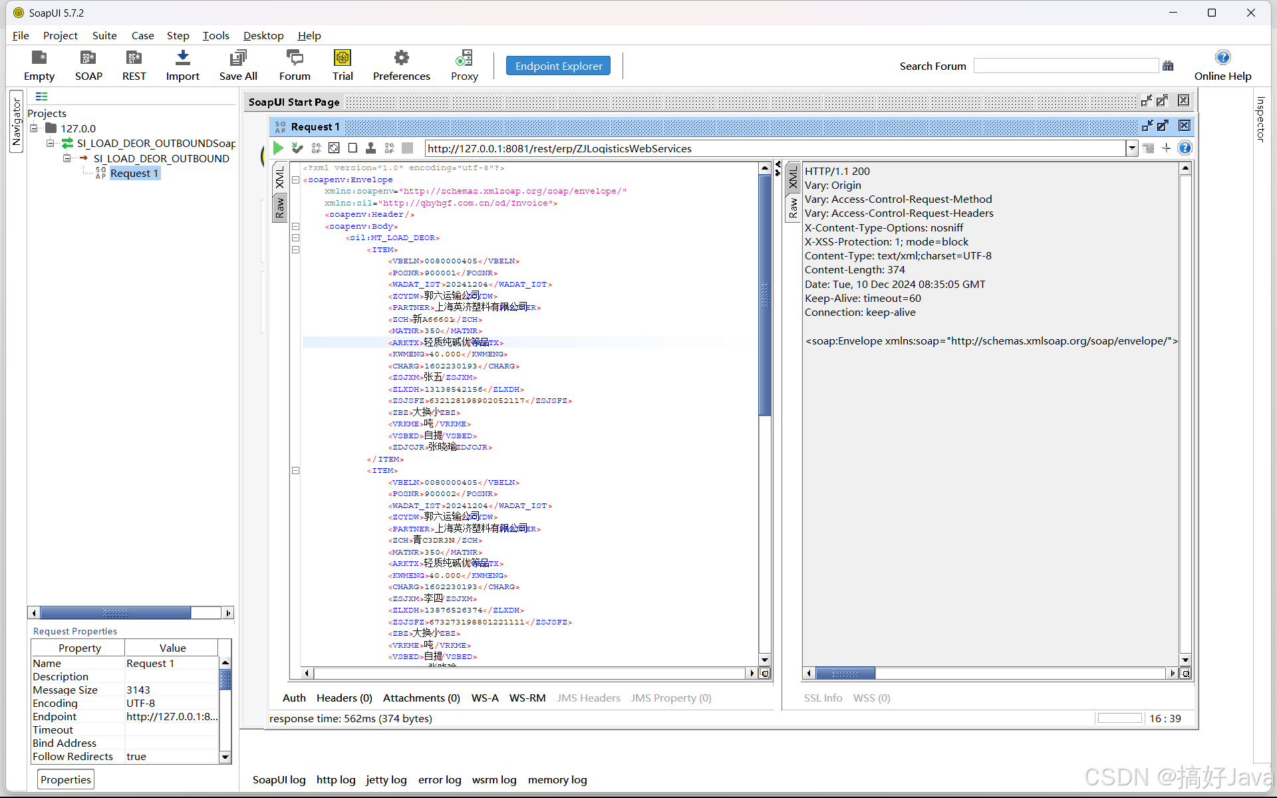Create an Empty project

[x=39, y=65]
